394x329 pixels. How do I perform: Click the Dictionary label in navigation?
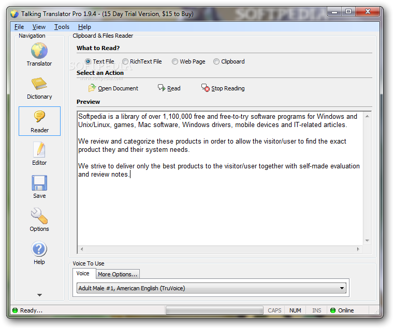pos(39,97)
